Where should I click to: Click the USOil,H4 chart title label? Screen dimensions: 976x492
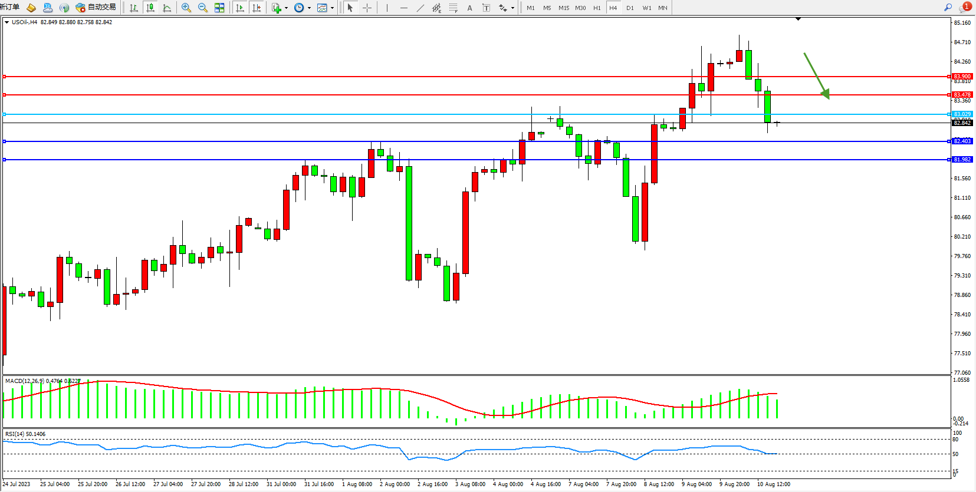tap(24, 22)
